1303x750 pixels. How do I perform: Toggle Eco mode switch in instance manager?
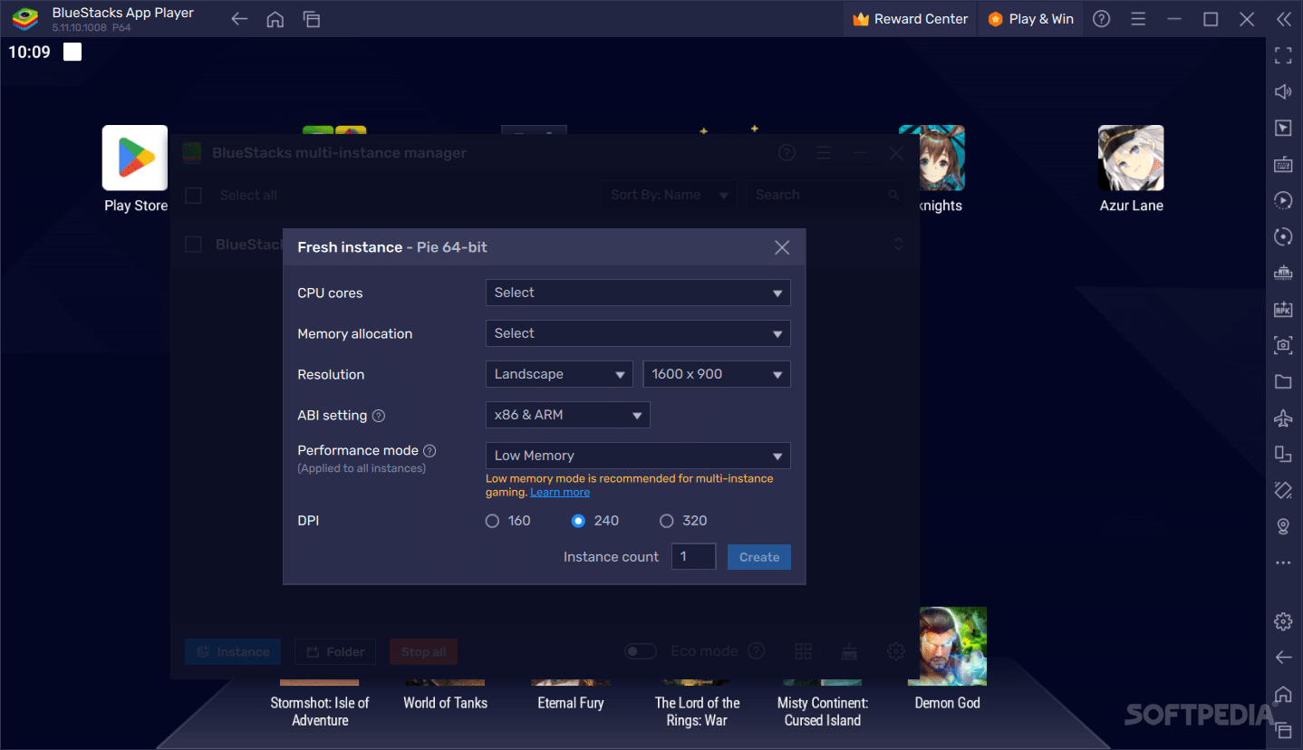click(641, 651)
